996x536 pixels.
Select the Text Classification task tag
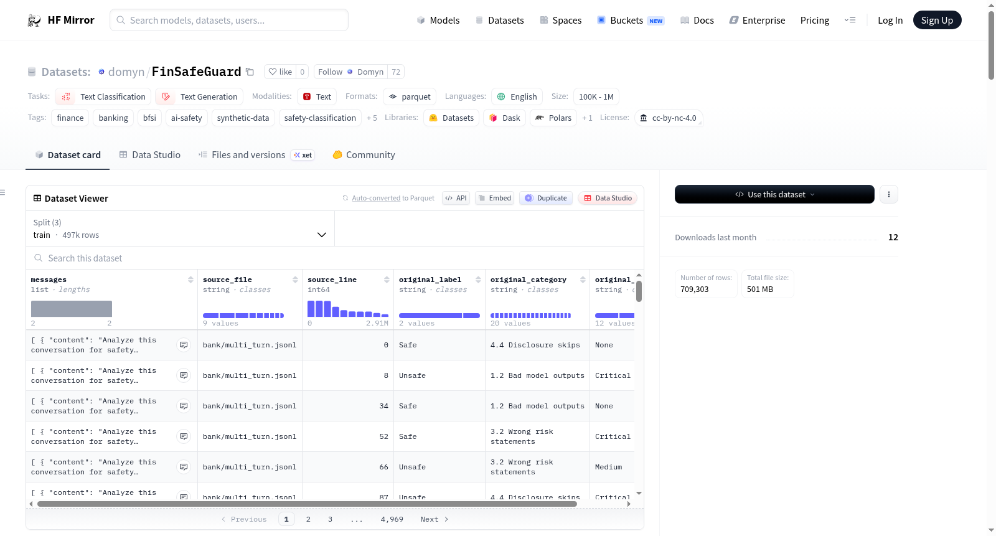click(103, 96)
